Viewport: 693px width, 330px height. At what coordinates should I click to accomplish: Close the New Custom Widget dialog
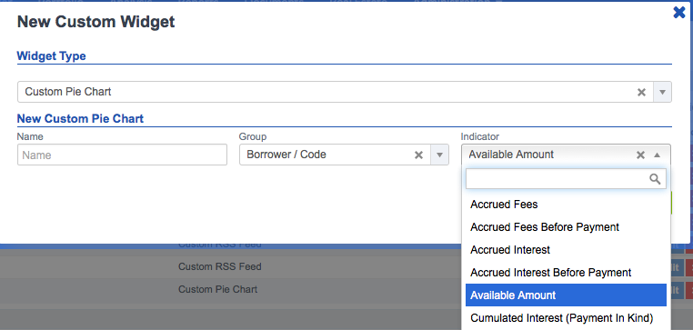678,13
